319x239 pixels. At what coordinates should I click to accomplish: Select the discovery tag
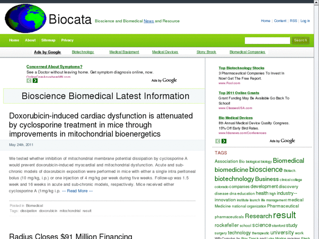click(x=288, y=186)
